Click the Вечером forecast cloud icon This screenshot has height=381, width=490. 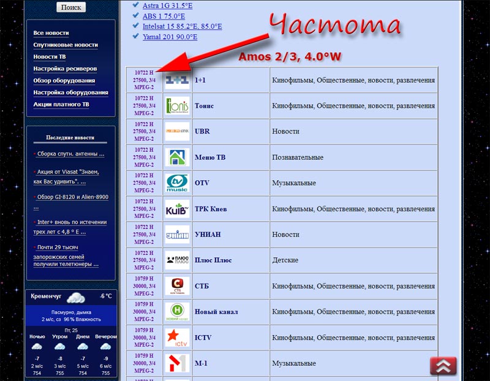pos(105,346)
